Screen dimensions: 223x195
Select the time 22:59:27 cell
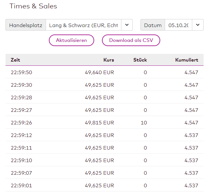point(21,110)
